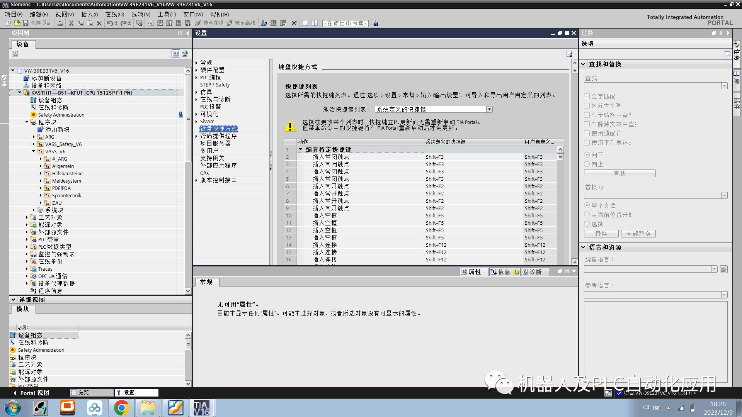Click the 查找 find button
Viewport: 742px width, 417px height.
tap(619, 173)
